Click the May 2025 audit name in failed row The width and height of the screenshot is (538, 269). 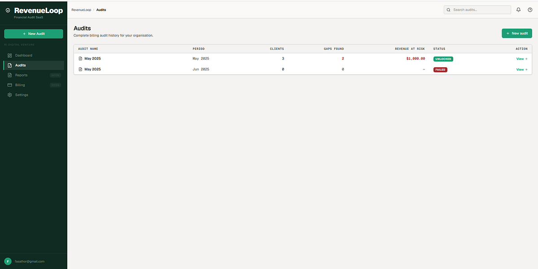[92, 69]
